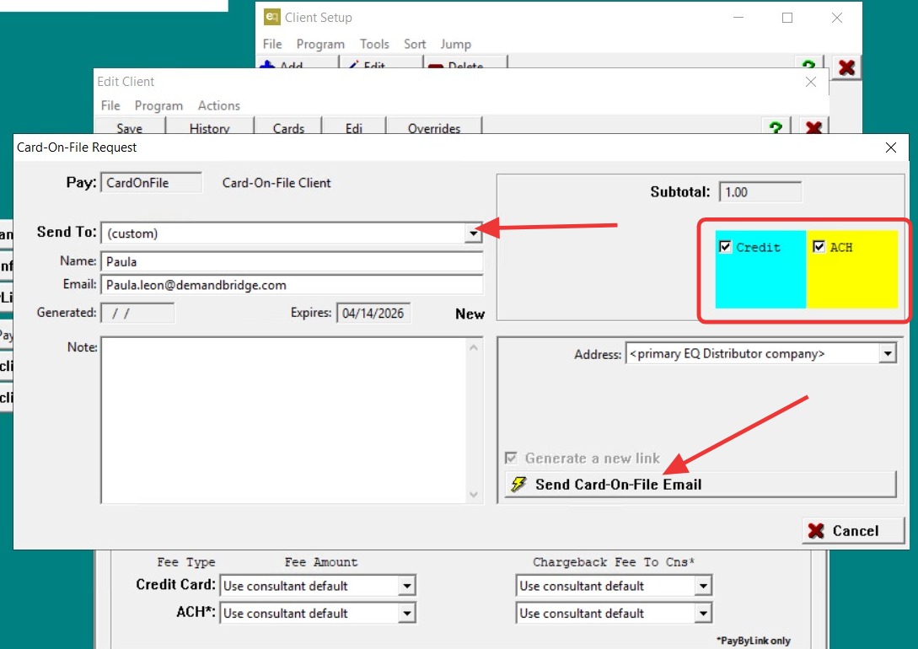
Task: Click the Card-On-File Client label
Action: 276,183
